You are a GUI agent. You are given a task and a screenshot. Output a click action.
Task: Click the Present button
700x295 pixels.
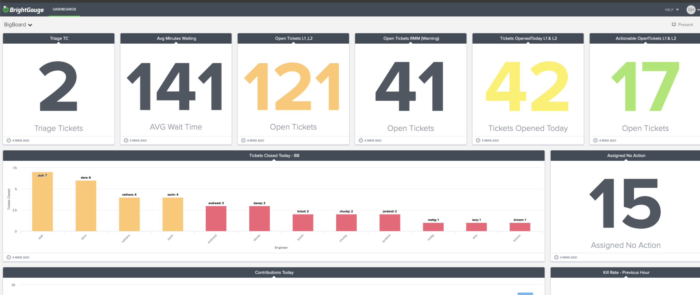pos(683,25)
